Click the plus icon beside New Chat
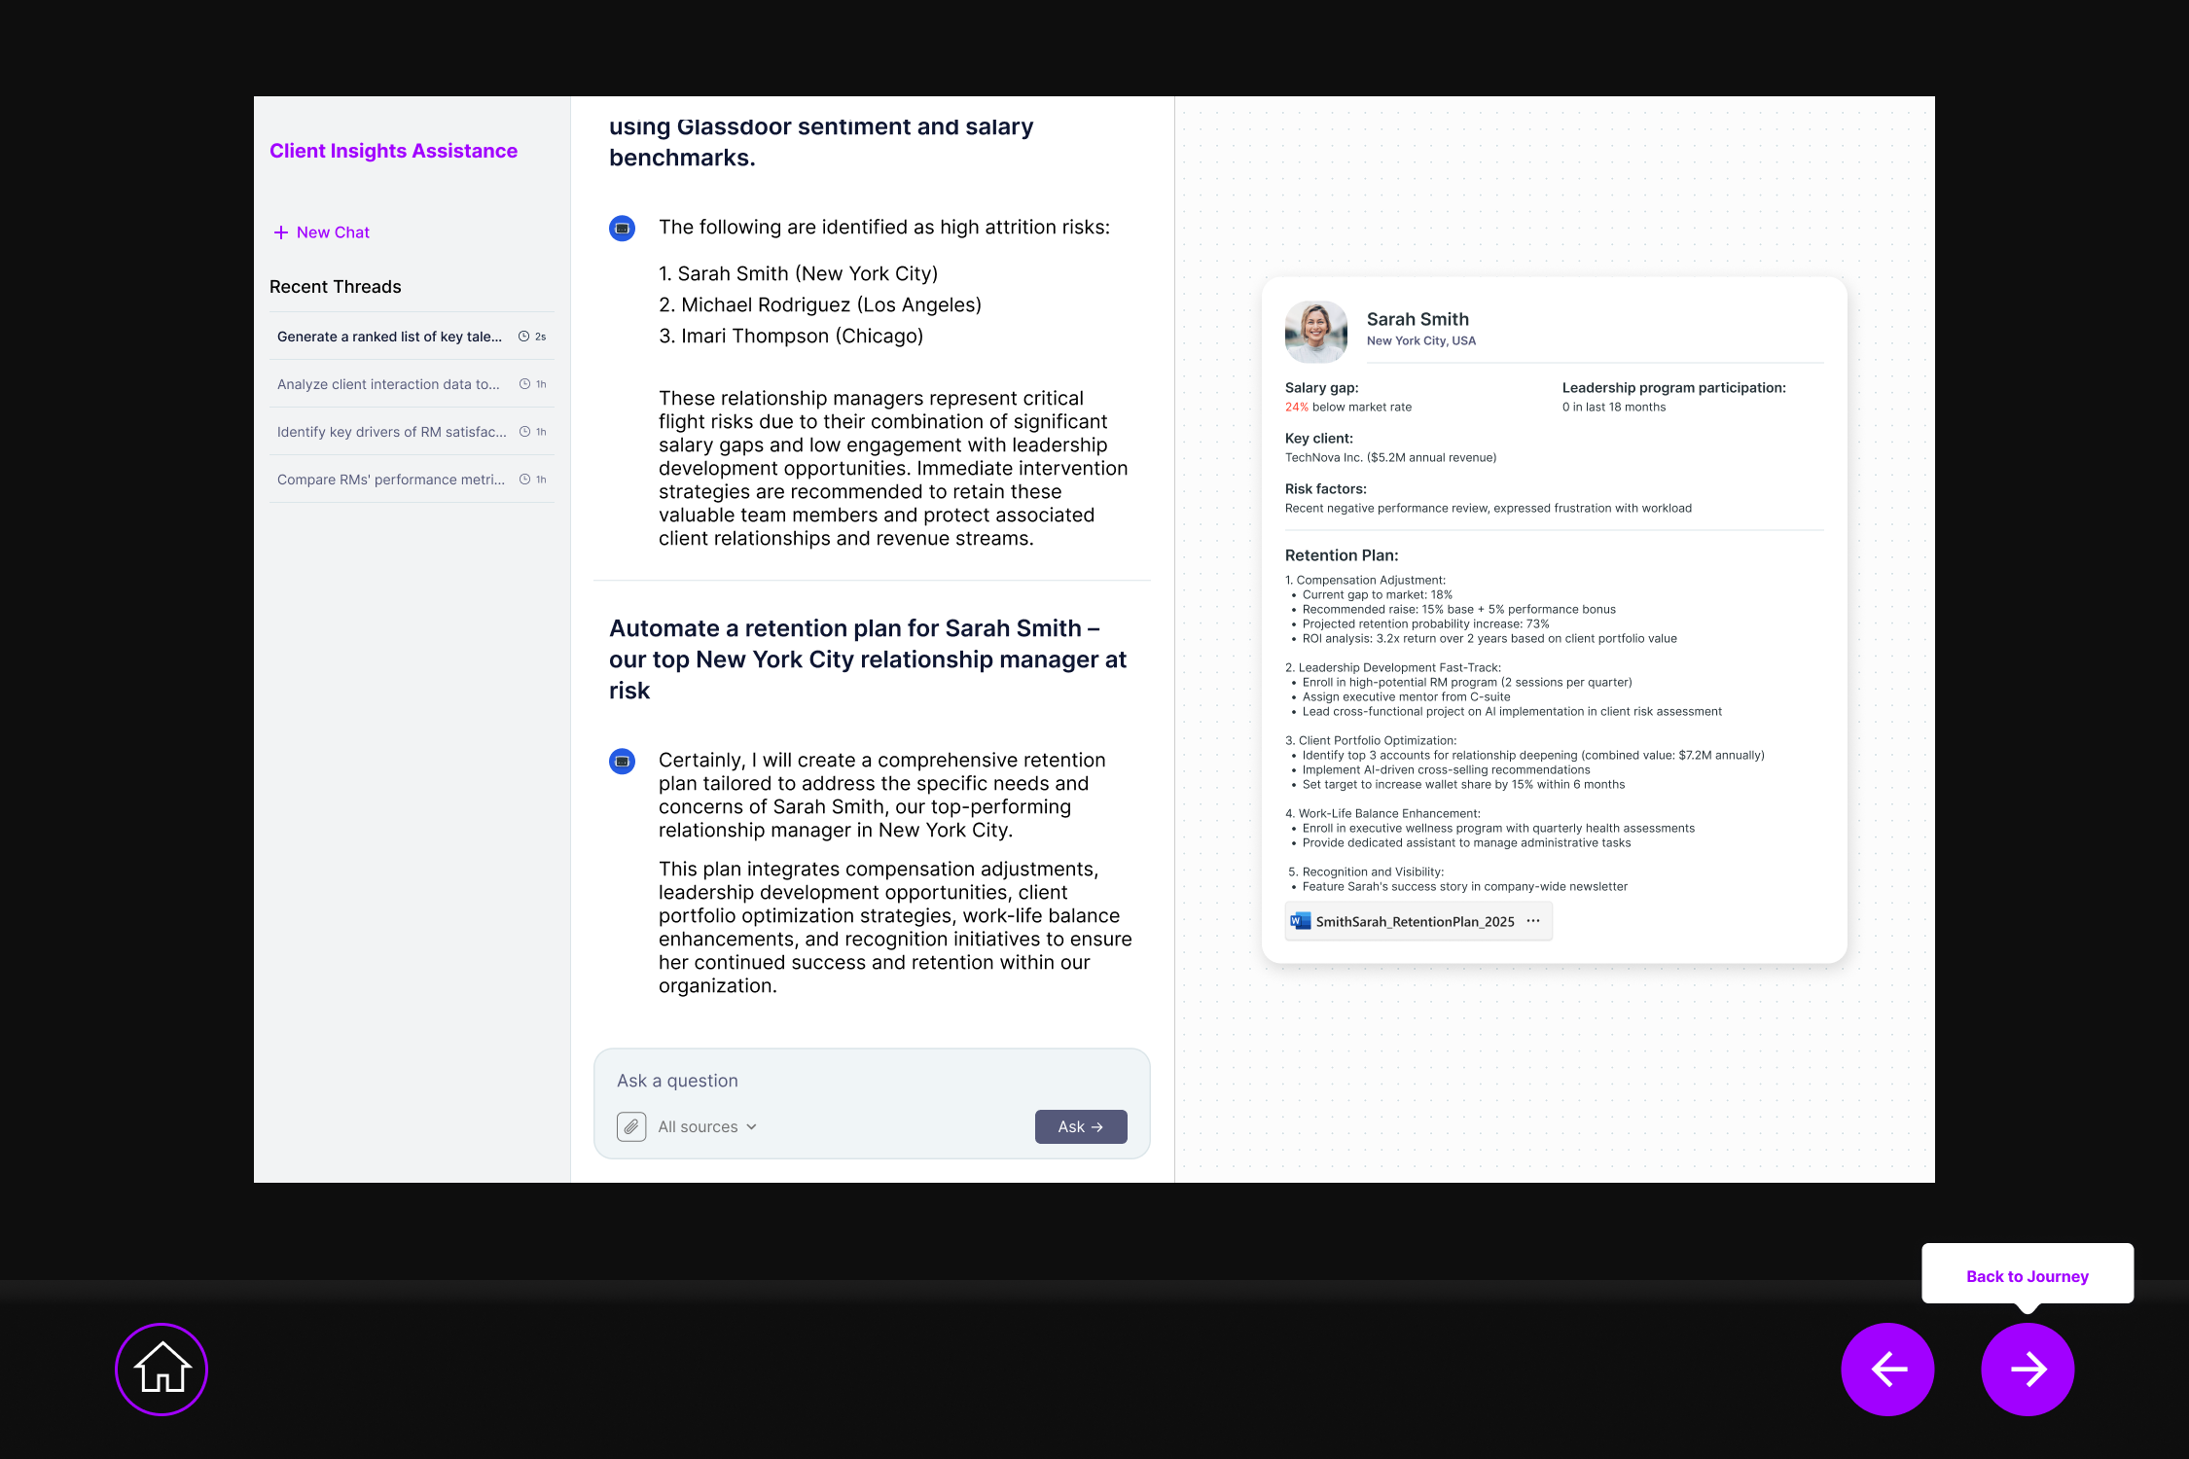This screenshot has height=1459, width=2189. tap(281, 232)
